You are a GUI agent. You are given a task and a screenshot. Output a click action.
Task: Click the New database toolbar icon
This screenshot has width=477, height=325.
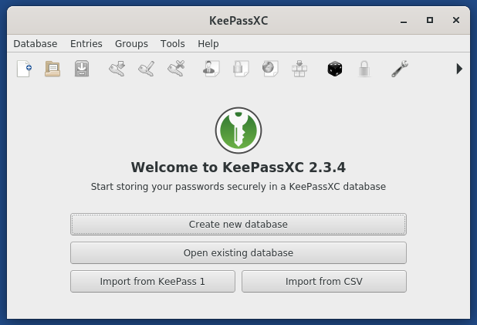[x=24, y=69]
